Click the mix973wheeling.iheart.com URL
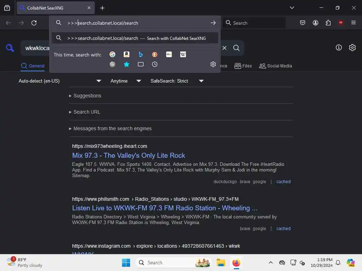The image size is (362, 271). coord(110,146)
